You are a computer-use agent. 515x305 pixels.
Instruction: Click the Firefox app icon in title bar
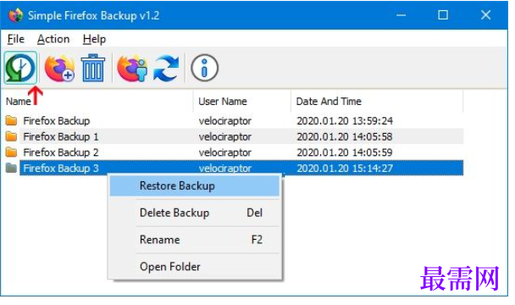click(15, 15)
